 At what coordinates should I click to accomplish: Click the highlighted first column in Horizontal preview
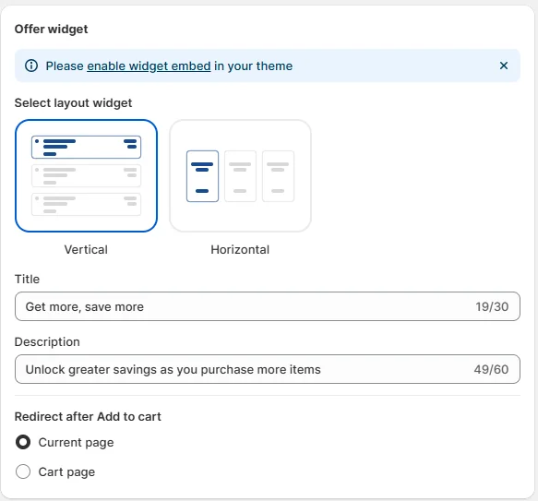pyautogui.click(x=202, y=176)
